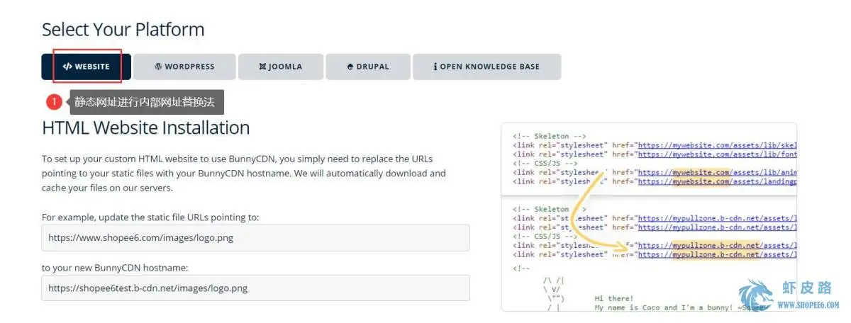Viewport: 851px width, 323px height.
Task: Click 'For example, update the static file URLs' text
Action: point(150,217)
